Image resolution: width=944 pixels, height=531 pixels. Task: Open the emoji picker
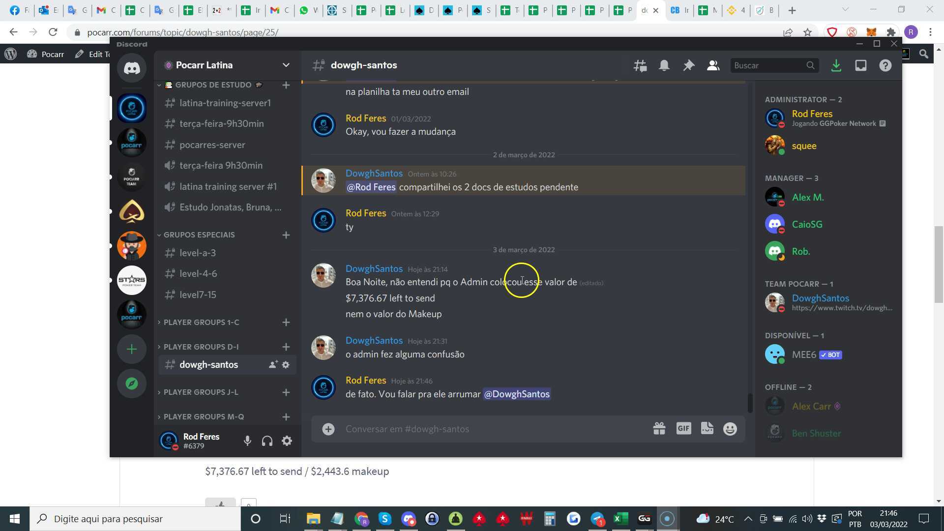(x=730, y=429)
